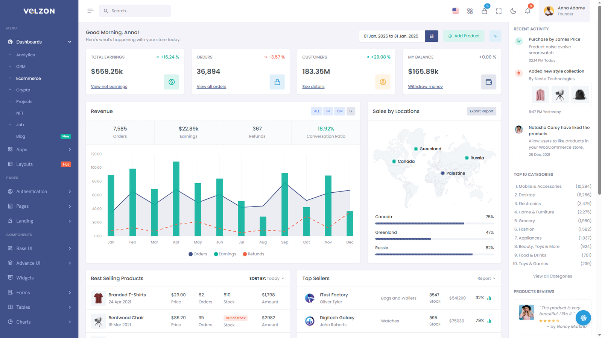602x338 pixels.
Task: Select the 6M revenue filter tab
Action: click(340, 111)
